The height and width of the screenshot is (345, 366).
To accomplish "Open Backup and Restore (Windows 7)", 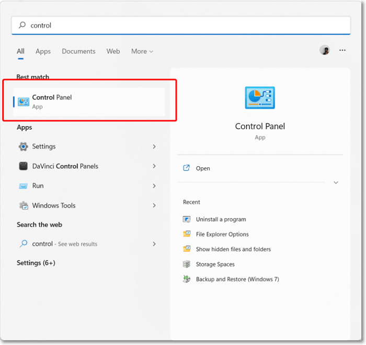I will 237,279.
